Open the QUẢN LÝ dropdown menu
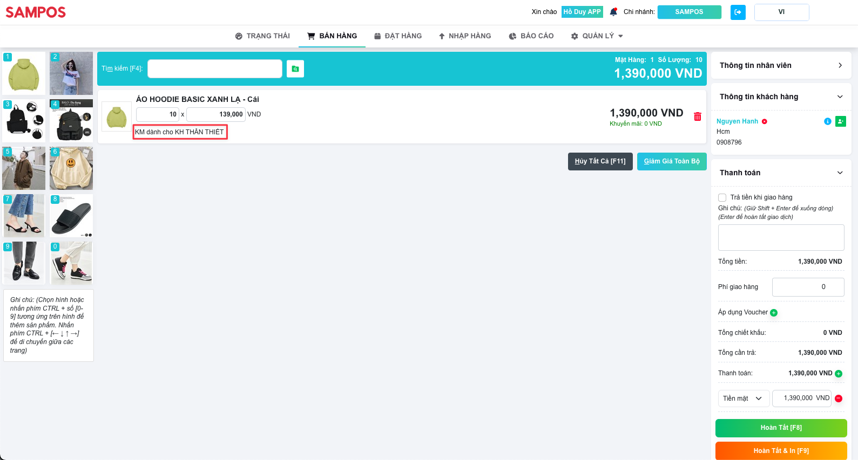The width and height of the screenshot is (858, 460). coord(597,36)
